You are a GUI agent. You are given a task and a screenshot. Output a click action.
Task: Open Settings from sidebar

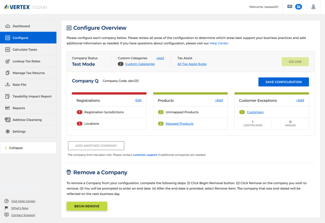click(x=28, y=132)
